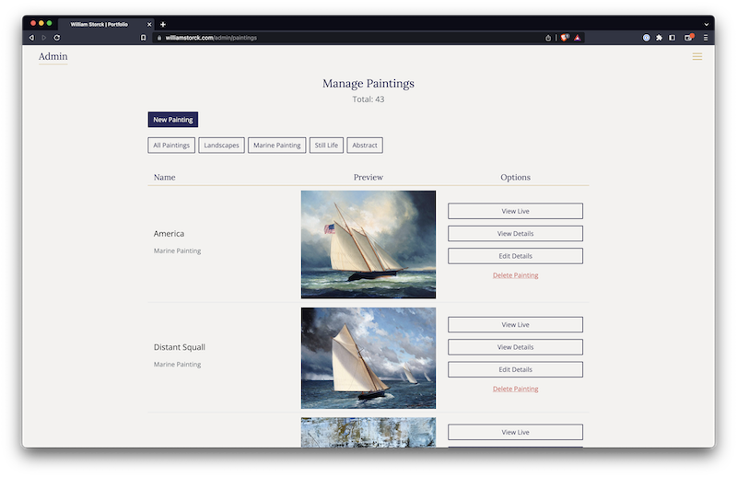737x477 pixels.
Task: Open the America painting preview image
Action: coord(368,244)
